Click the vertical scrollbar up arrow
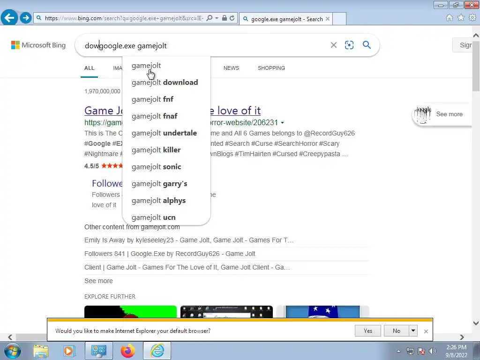This screenshot has height=360, width=480. coord(476,36)
